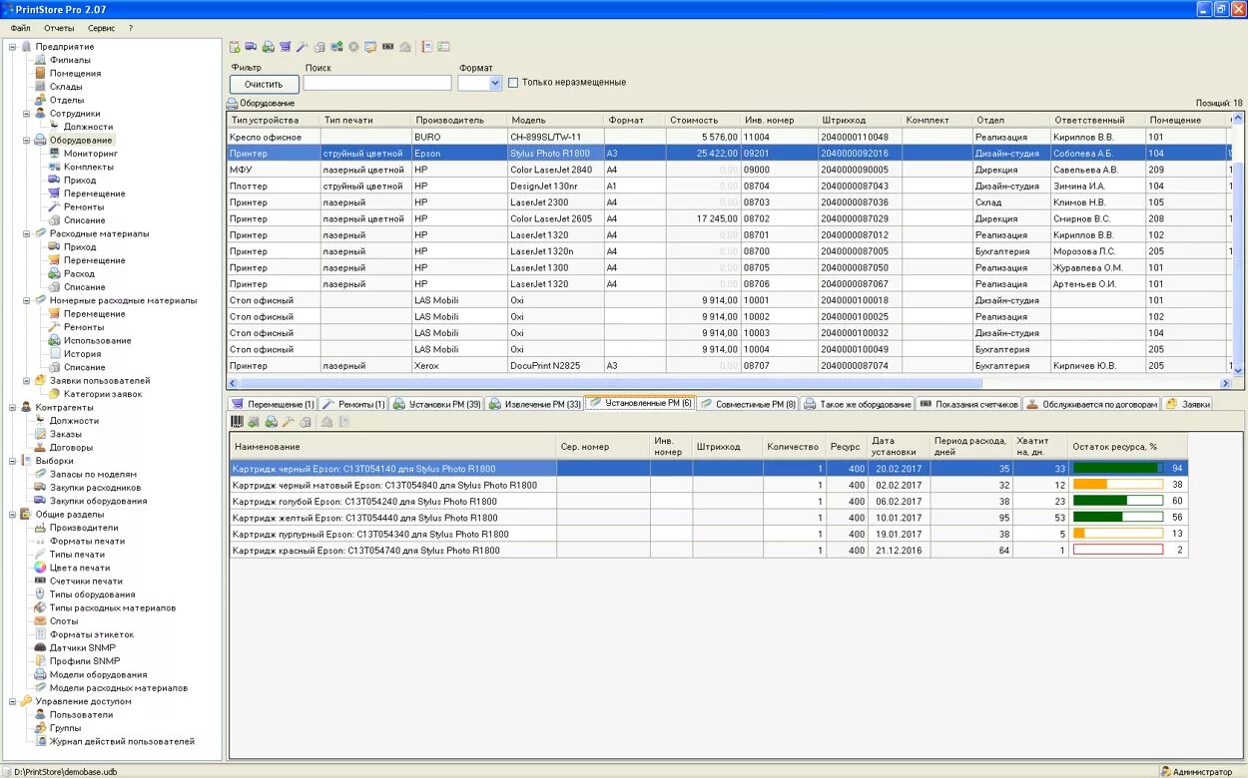The width and height of the screenshot is (1248, 778).
Task: Switch to the Совместимые РМ (8) tab
Action: point(747,404)
